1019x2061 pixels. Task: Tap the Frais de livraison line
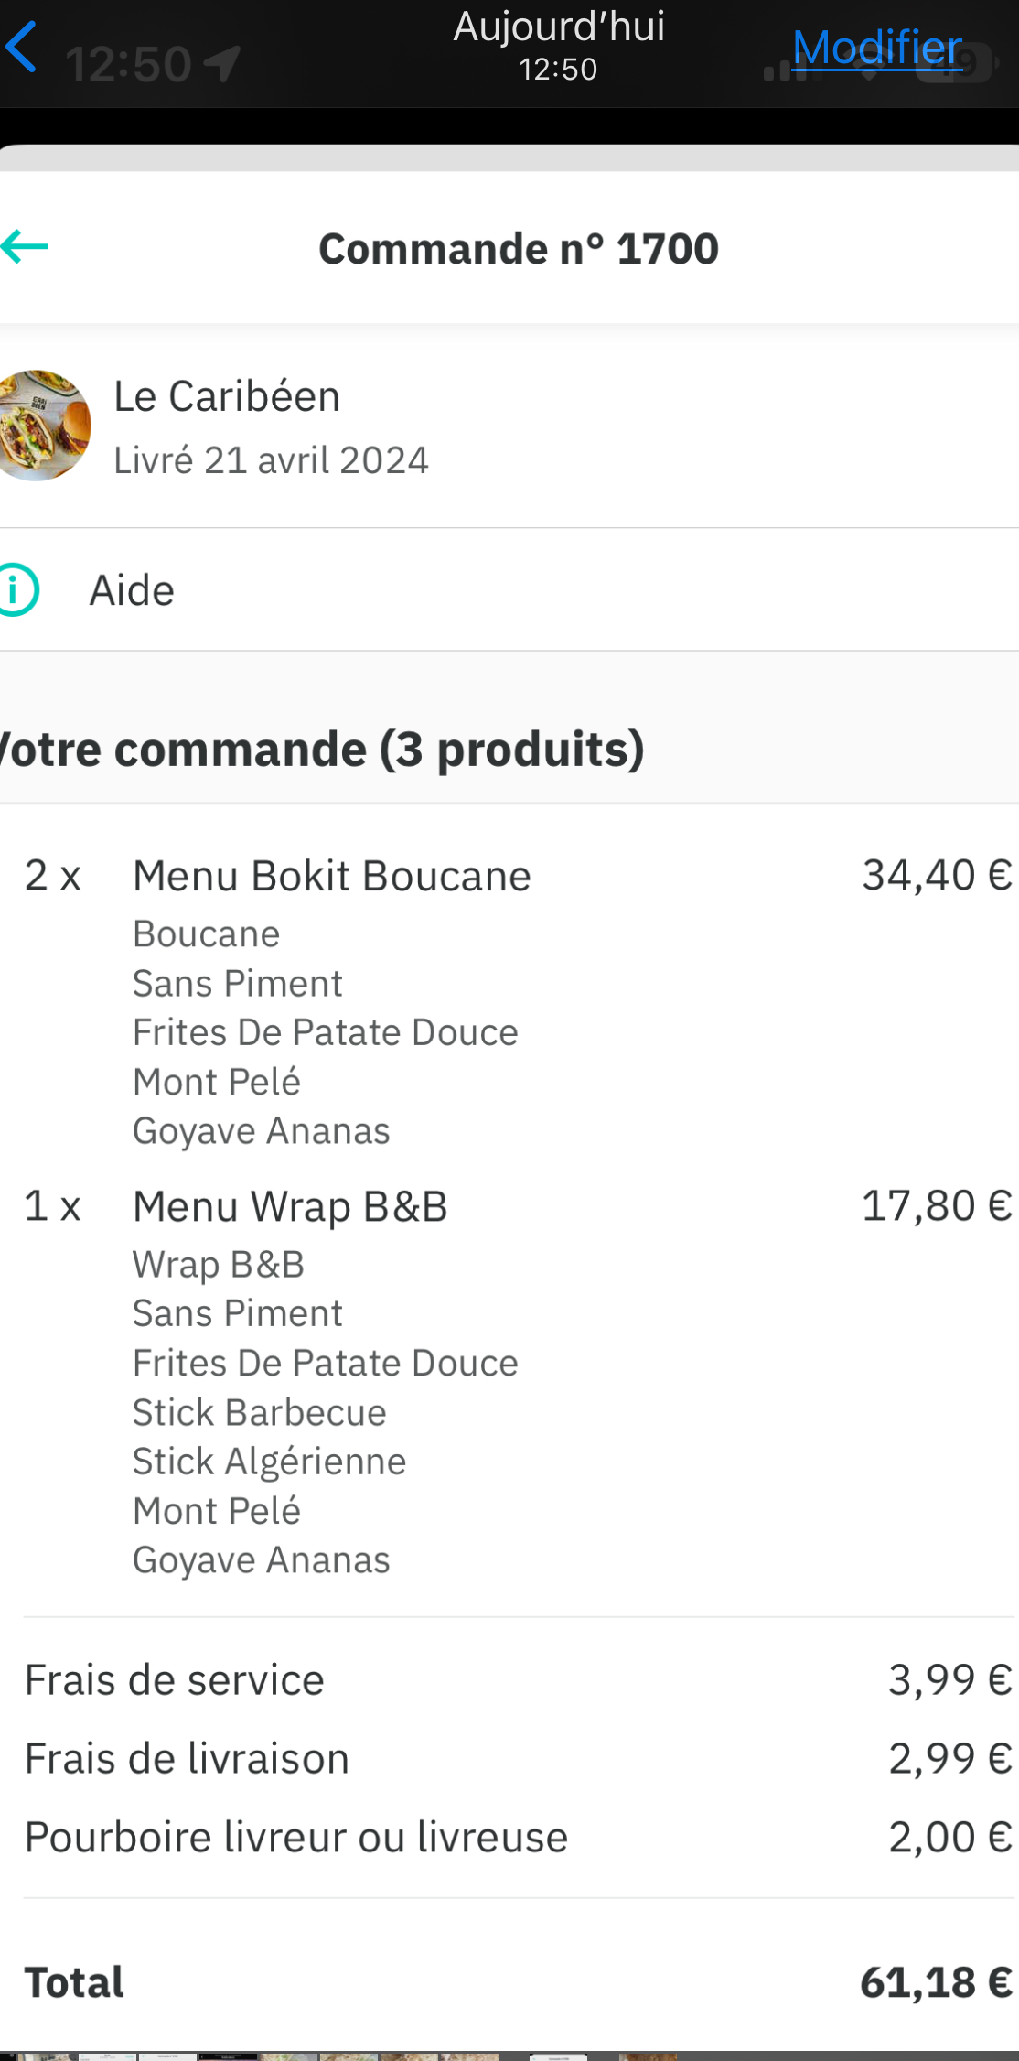click(x=187, y=1759)
